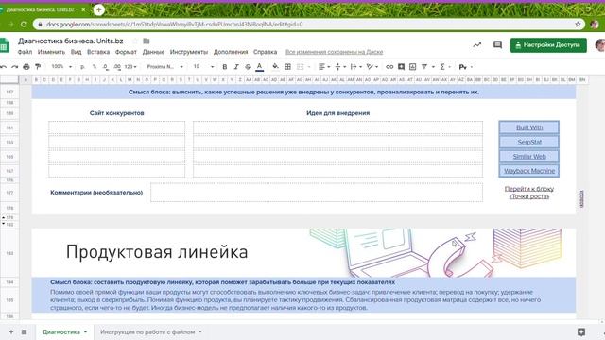605x340 pixels.
Task: Open the Вставка menu
Action: (98, 52)
